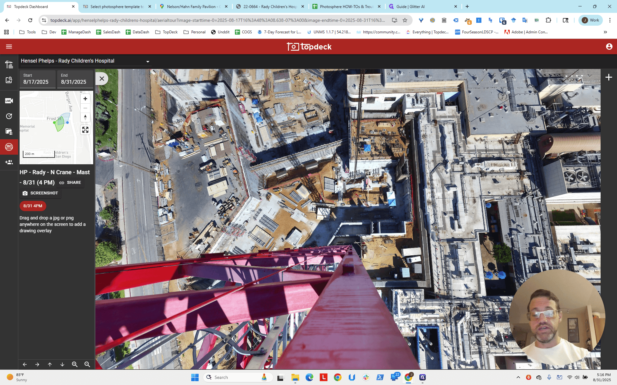Image resolution: width=617 pixels, height=385 pixels.
Task: Close the photosphere viewer with X
Action: pos(102,79)
